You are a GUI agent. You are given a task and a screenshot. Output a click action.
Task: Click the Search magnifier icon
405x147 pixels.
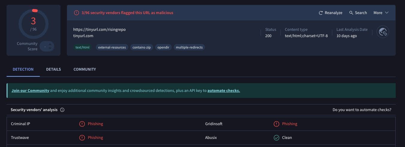pos(351,13)
